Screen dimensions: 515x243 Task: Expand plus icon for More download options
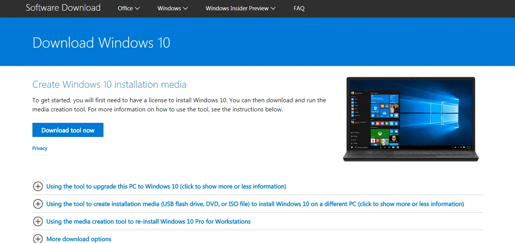click(x=38, y=239)
